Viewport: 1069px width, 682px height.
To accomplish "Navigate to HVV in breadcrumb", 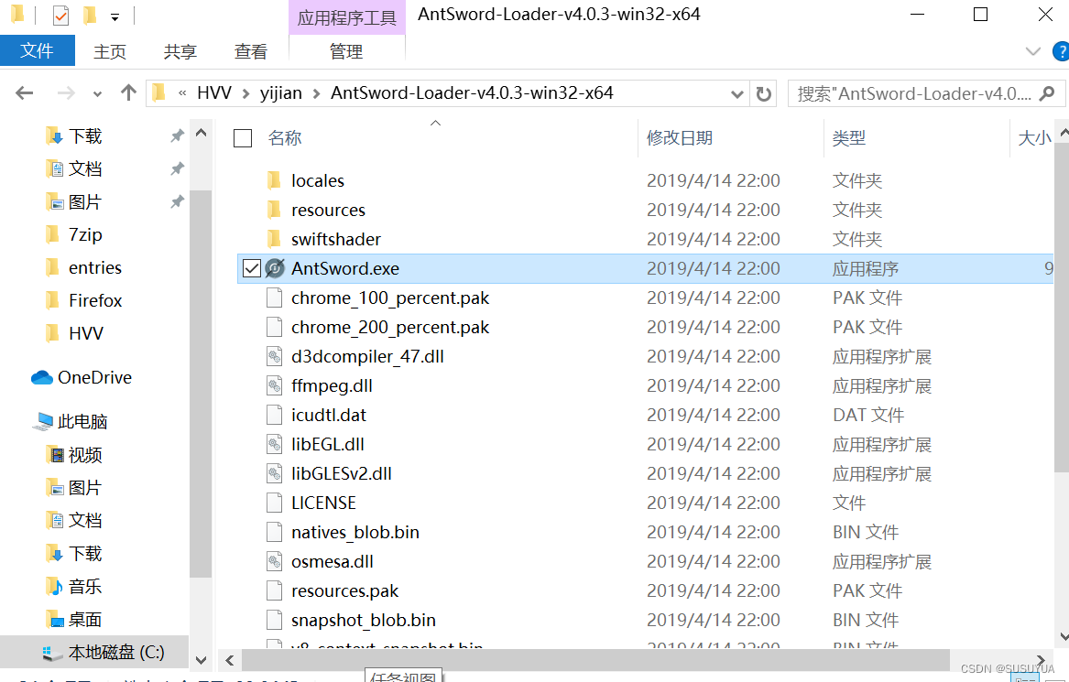I will [x=214, y=93].
